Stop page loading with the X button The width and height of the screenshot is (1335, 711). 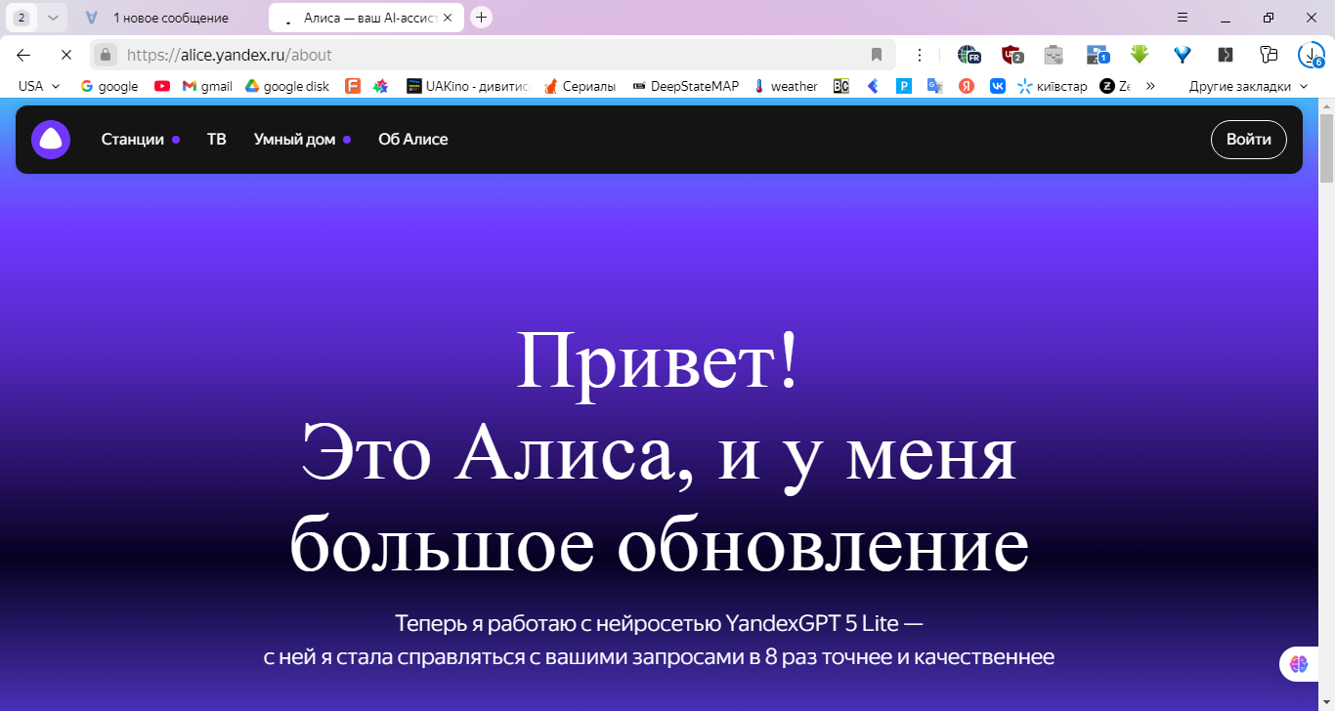coord(65,55)
